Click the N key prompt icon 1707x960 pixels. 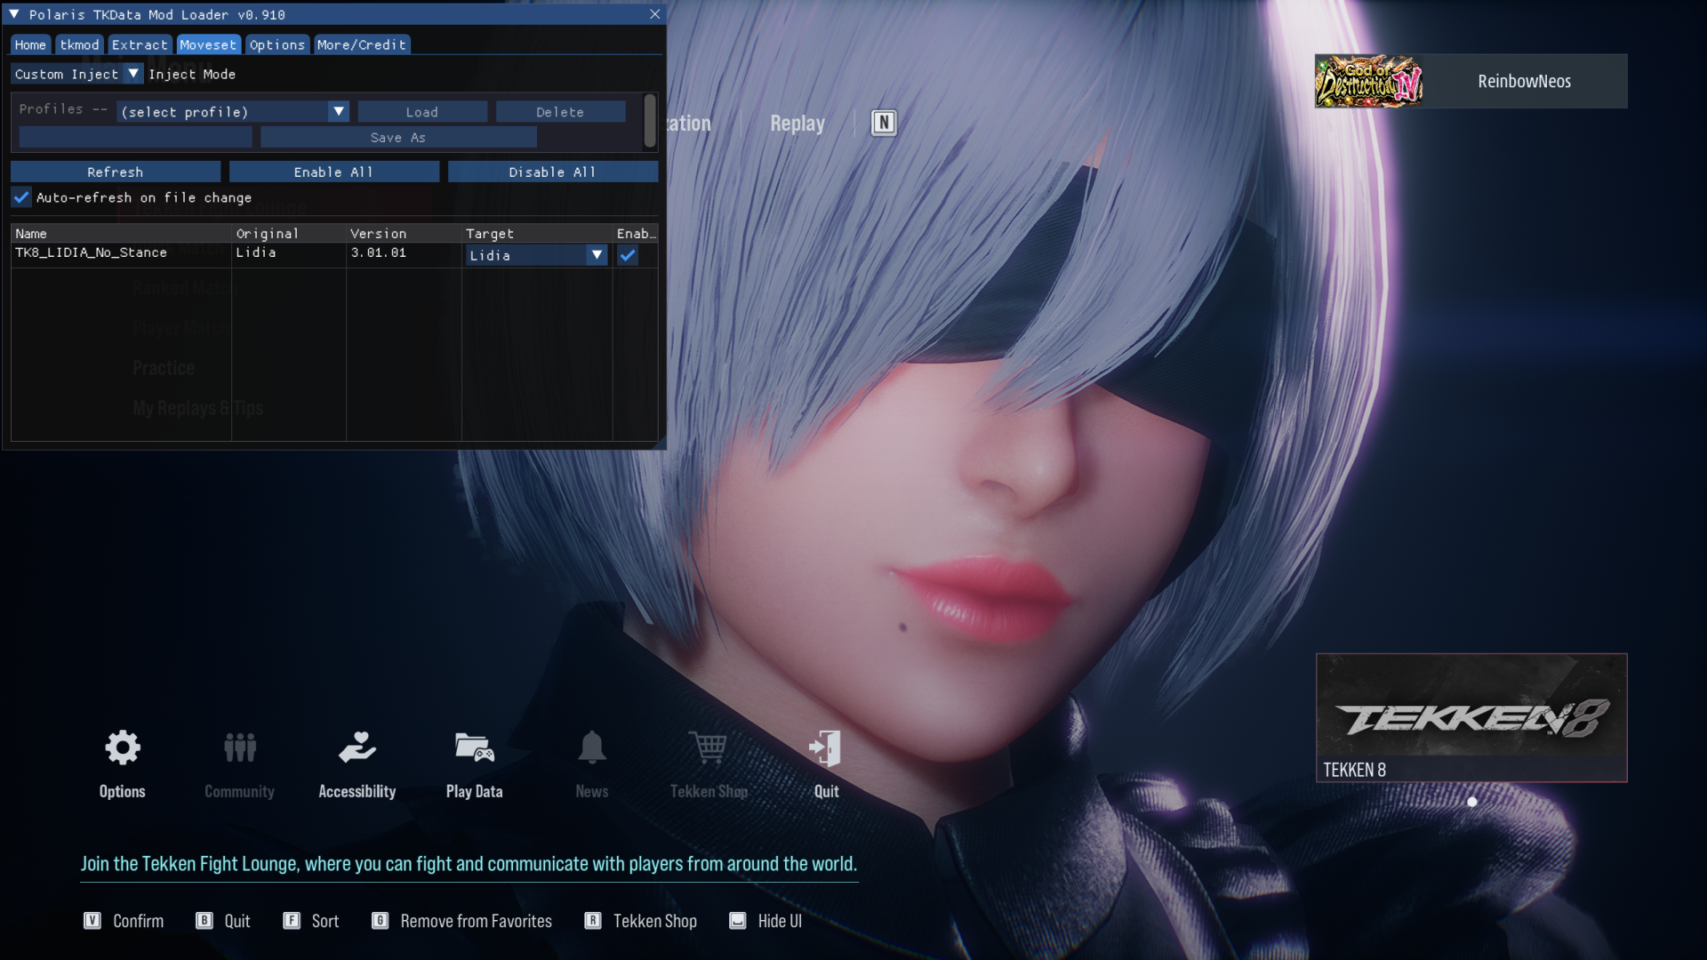pos(884,123)
